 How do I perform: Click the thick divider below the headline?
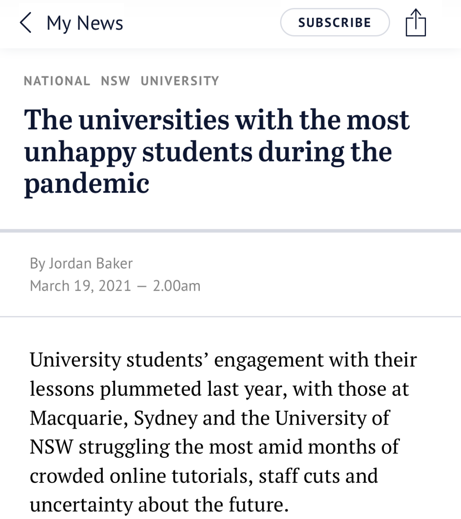tap(230, 231)
